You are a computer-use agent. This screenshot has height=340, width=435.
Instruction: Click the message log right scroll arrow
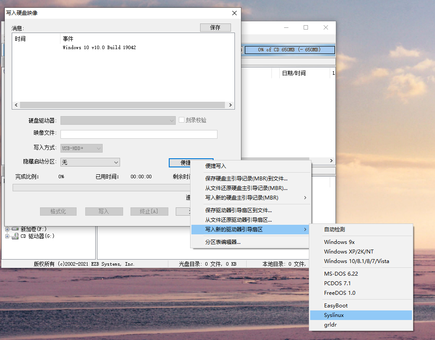click(230, 105)
